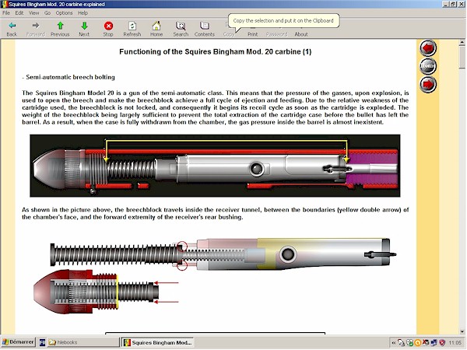Click the round red right-arrow page button
The height and width of the screenshot is (350, 467).
coord(428,84)
